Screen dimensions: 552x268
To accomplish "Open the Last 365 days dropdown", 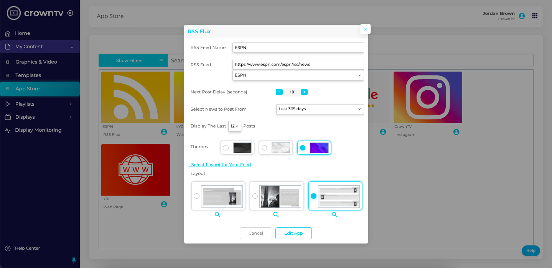I will (320, 109).
